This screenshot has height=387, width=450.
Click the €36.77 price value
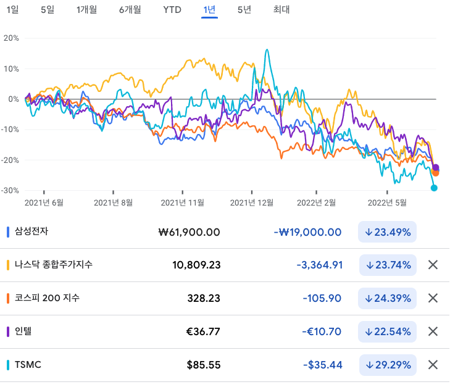point(203,331)
